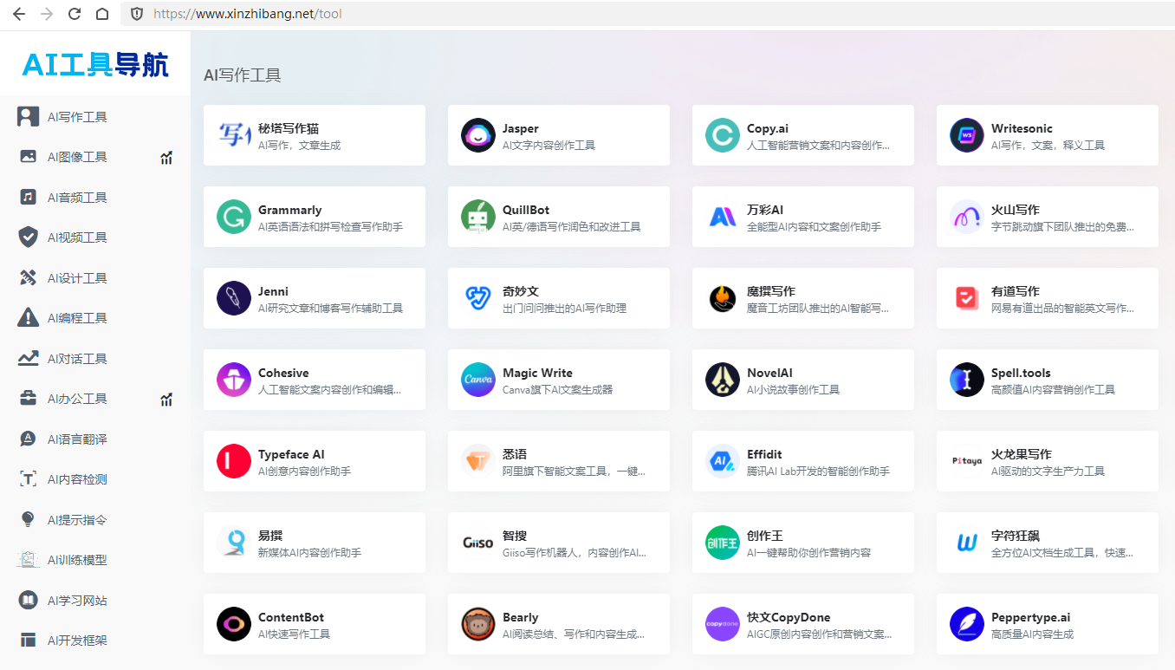Click the chart icon next to AI办公工具
Screen dimensions: 1175x670
click(x=166, y=398)
